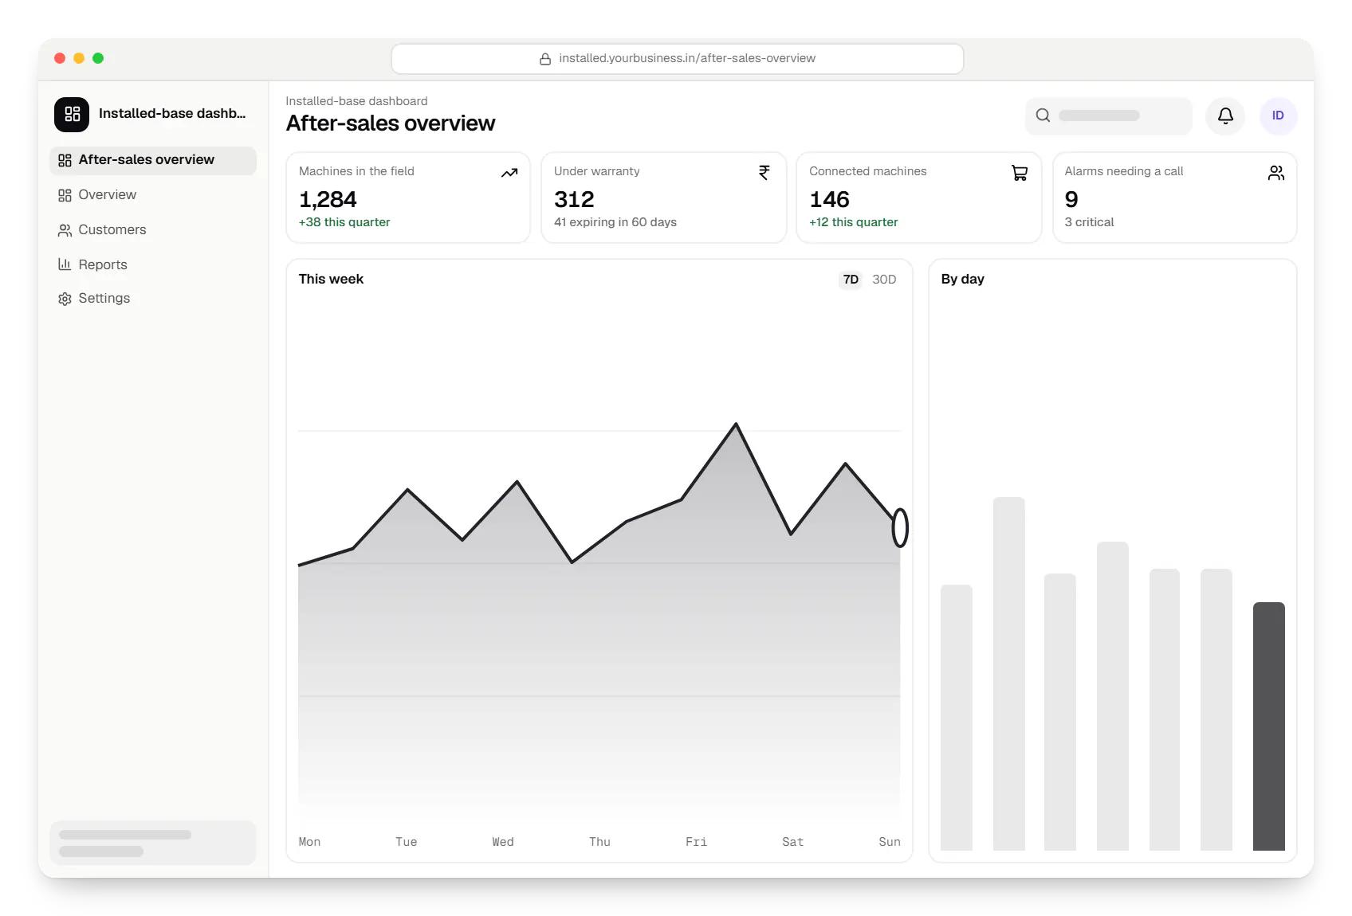Click the cart icon on Connected machines card
This screenshot has height=916, width=1352.
[1020, 172]
